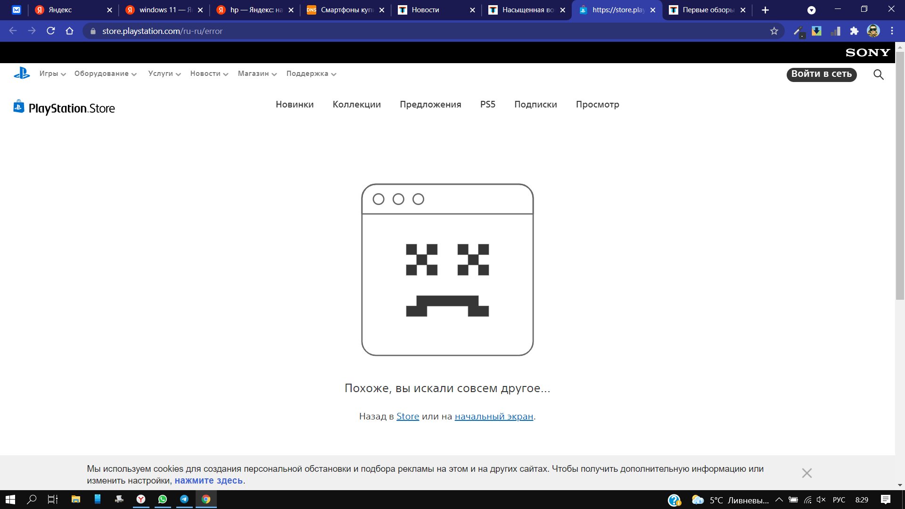Viewport: 905px width, 509px height.
Task: Click the site lock security icon
Action: [93, 31]
